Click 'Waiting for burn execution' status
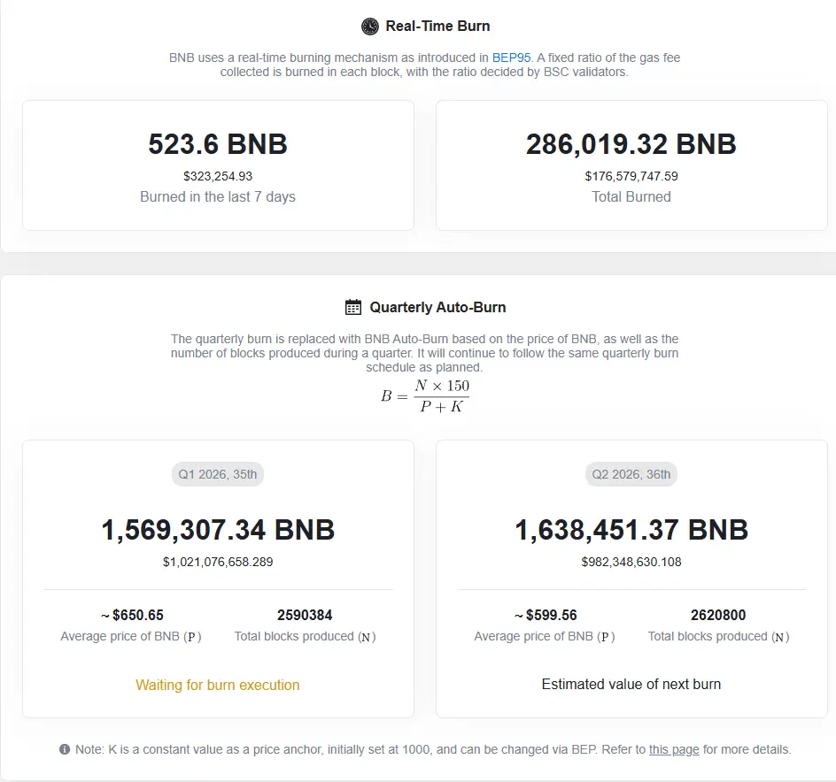This screenshot has height=782, width=836. tap(218, 685)
